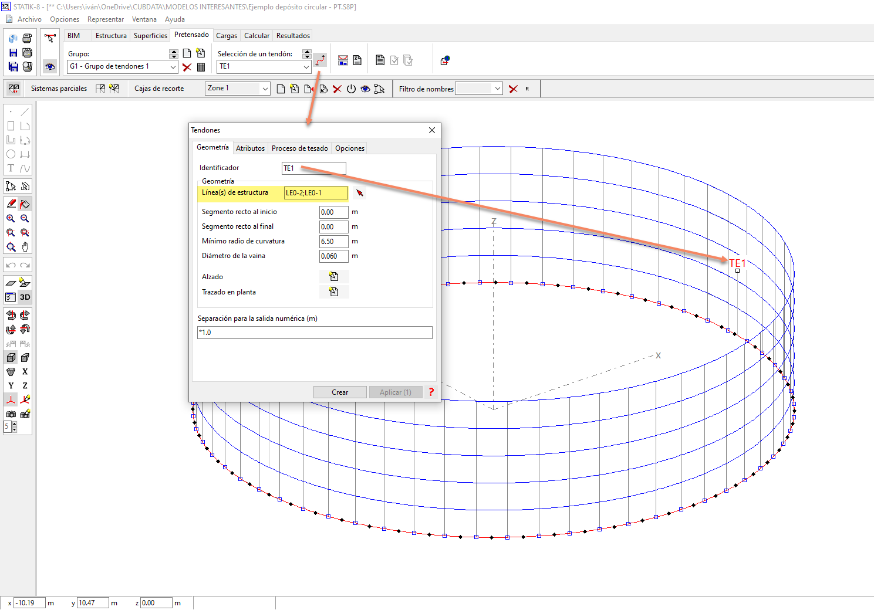This screenshot has width=874, height=610.
Task: Click the camera snapshot icon
Action: point(11,414)
